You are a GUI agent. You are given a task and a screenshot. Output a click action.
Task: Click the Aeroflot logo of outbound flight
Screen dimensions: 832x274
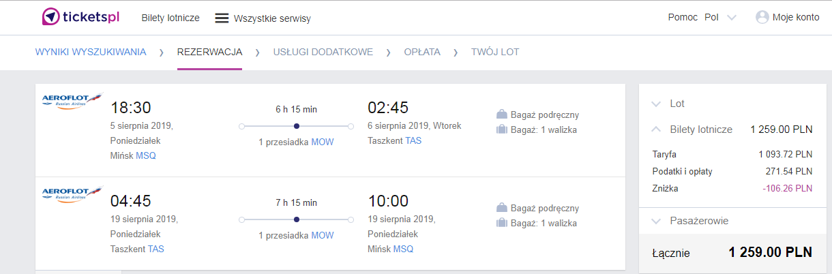pyautogui.click(x=72, y=101)
